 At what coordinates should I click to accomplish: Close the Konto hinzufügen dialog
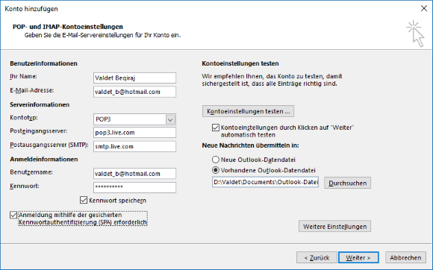(424, 8)
